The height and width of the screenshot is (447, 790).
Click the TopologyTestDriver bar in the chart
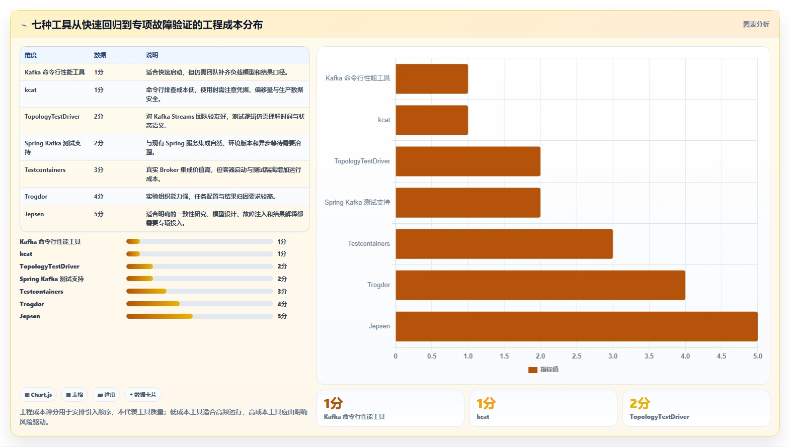click(468, 161)
